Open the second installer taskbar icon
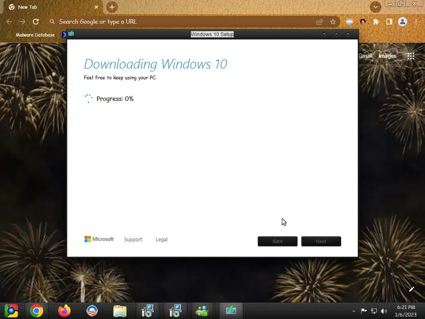This screenshot has height=319, width=425. pyautogui.click(x=176, y=311)
